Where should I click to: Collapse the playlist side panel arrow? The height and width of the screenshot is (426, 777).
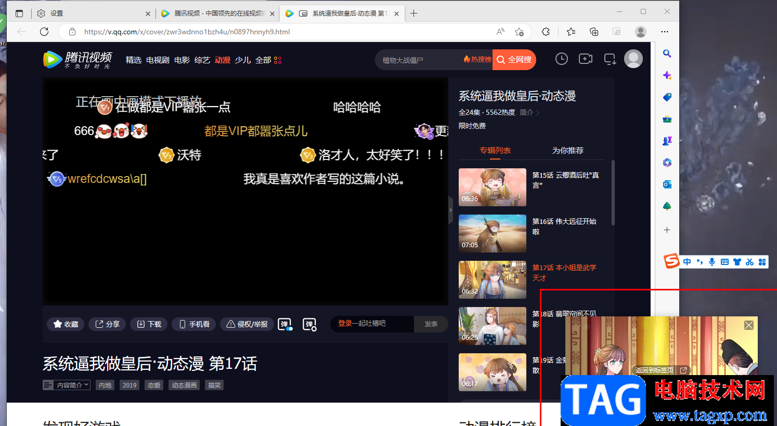pyautogui.click(x=450, y=210)
